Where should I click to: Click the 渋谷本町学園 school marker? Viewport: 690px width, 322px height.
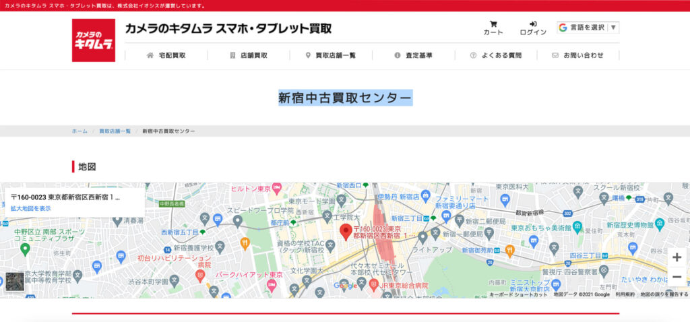(175, 280)
